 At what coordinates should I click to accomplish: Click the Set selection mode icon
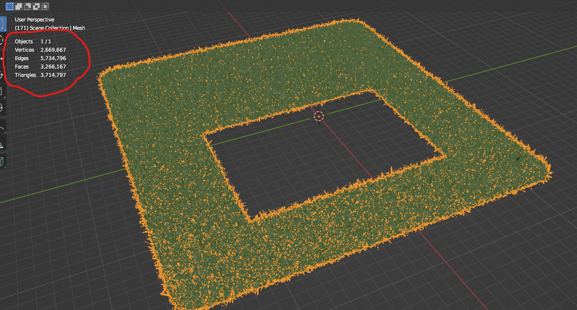(x=10, y=7)
